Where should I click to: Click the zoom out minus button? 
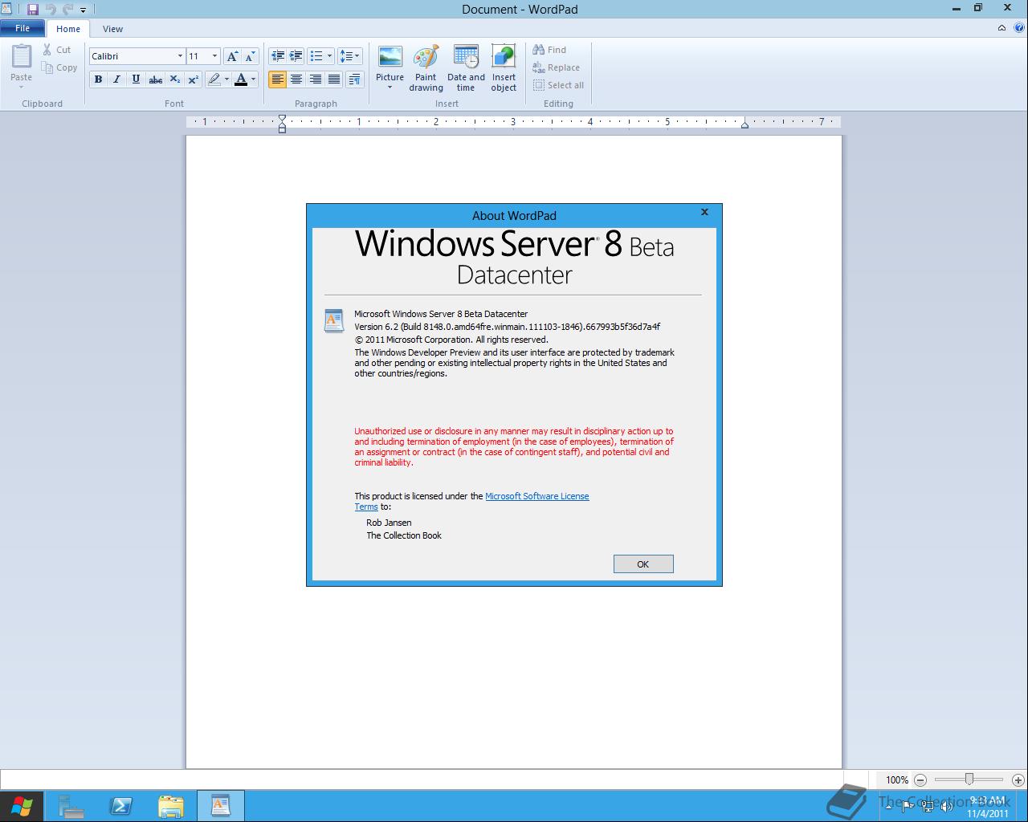click(x=920, y=779)
